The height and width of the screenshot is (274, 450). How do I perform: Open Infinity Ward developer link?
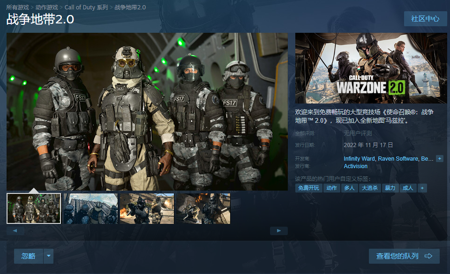(x=360, y=159)
